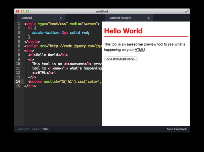
Task: Click the script src jquery URL line
Action: (x=63, y=46)
